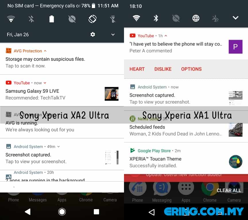Screen dimensions: 248x220
Task: Tap DISLIKE action on YouTube comment
Action: pyautogui.click(x=163, y=69)
